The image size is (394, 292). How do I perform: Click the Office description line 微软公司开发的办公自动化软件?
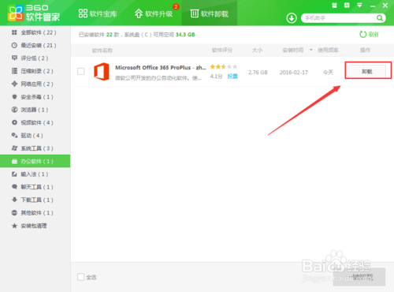(x=158, y=78)
